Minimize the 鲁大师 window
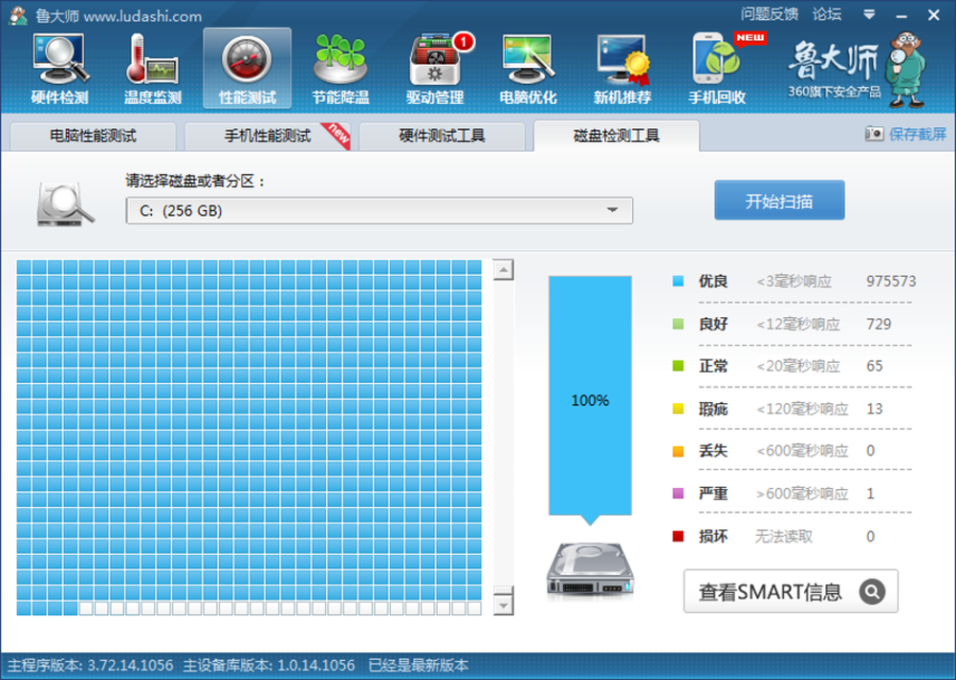 point(902,15)
